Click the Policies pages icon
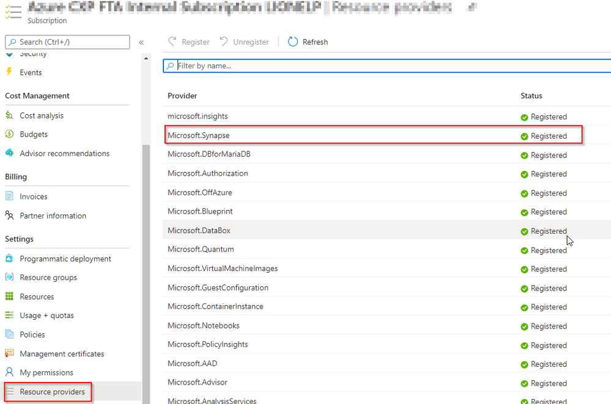Viewport: 611px width, 404px height. pos(9,334)
